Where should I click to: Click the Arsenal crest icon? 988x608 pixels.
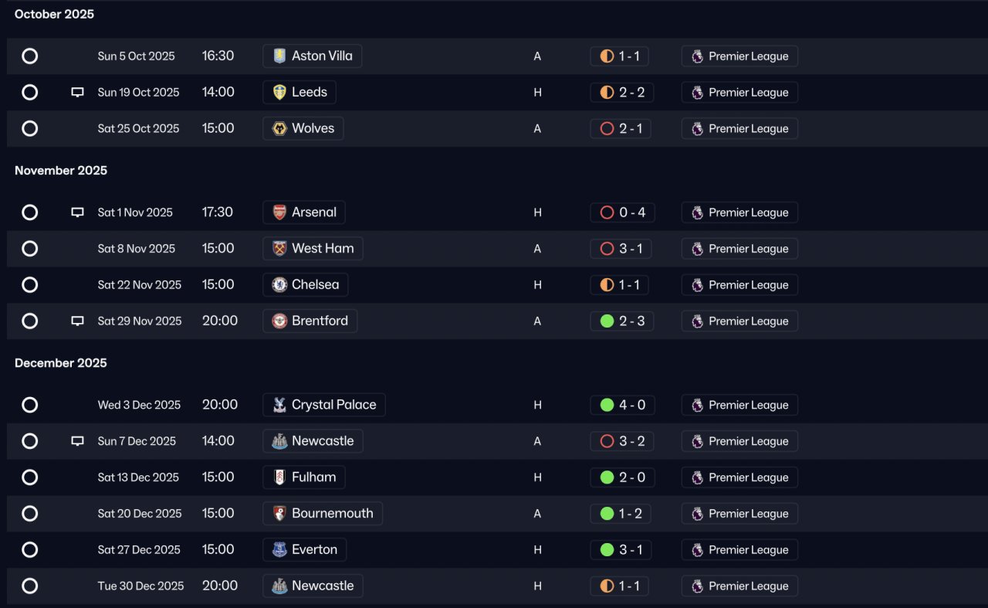point(279,212)
